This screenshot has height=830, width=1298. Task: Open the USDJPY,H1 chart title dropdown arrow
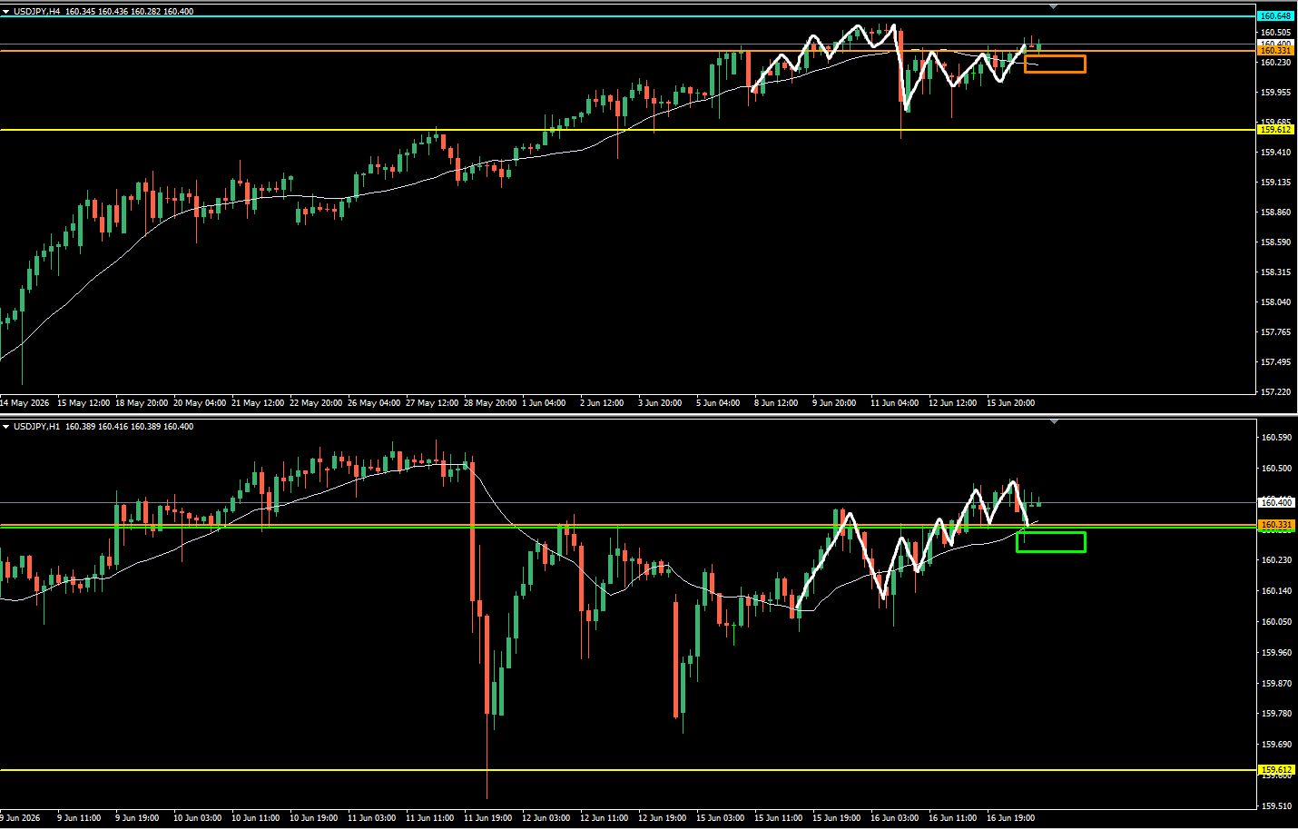click(x=5, y=427)
